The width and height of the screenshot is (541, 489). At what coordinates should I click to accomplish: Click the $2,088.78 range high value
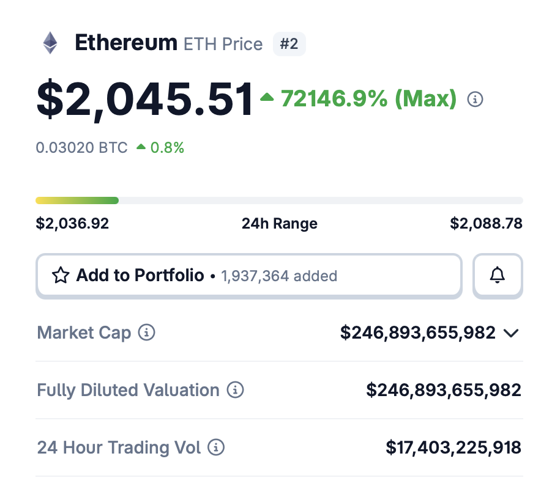point(487,224)
